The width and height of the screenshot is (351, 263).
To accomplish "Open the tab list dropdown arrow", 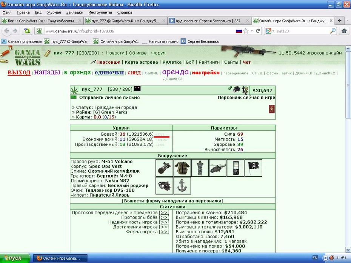I will pyautogui.click(x=348, y=21).
